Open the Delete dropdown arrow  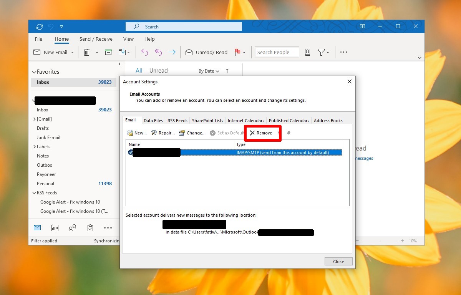click(x=97, y=53)
